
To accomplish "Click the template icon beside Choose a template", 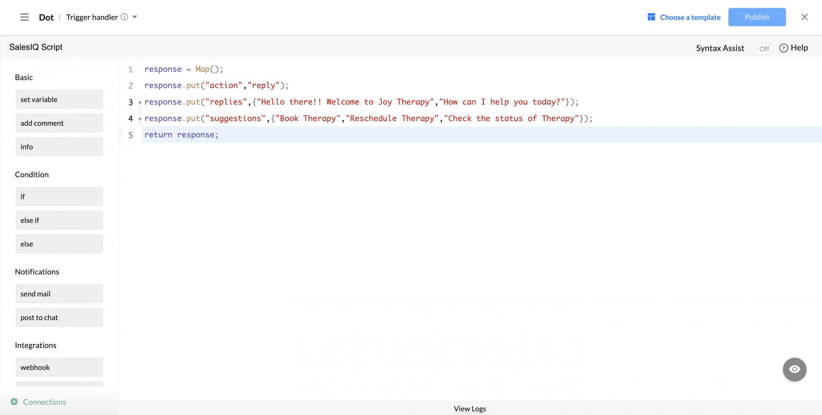I will (x=651, y=17).
